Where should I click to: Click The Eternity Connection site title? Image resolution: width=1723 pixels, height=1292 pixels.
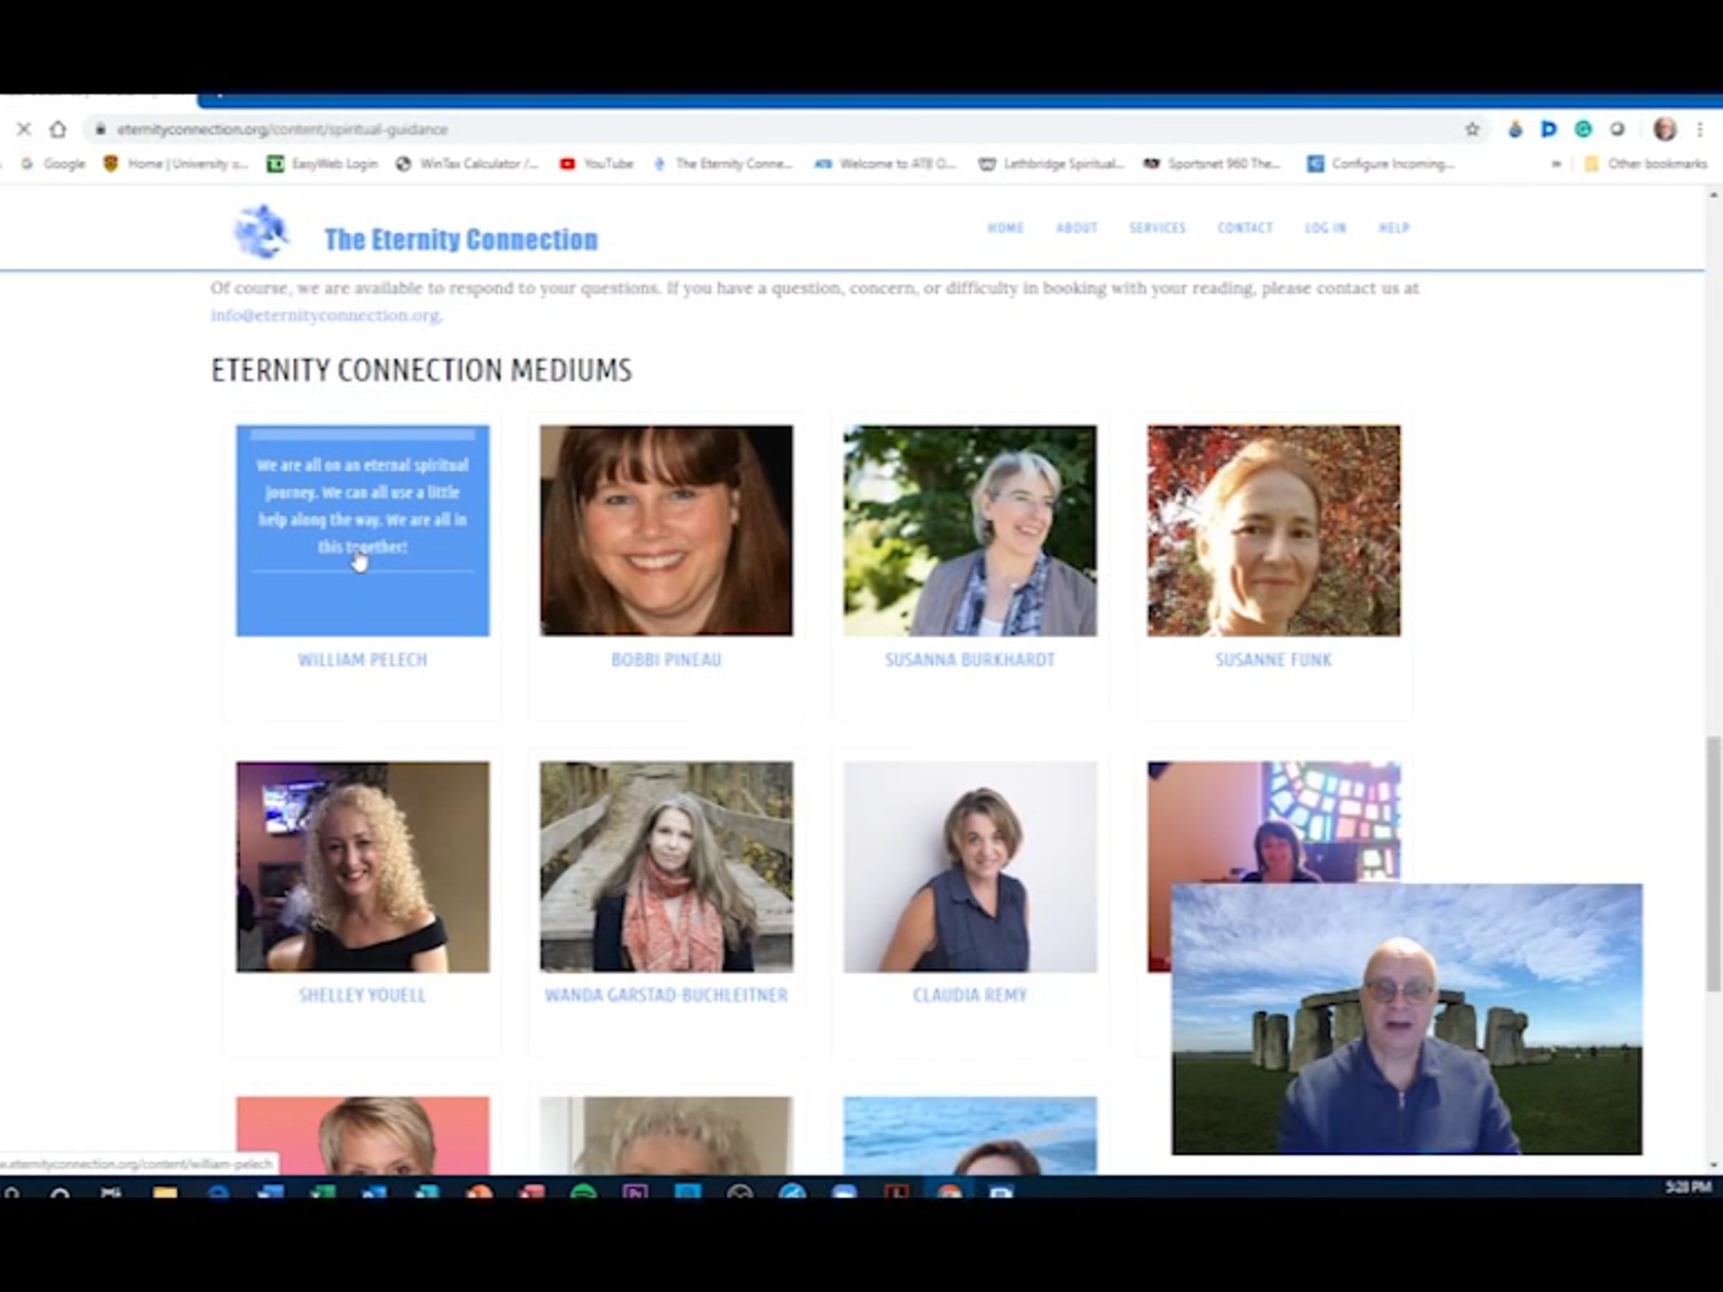click(x=461, y=239)
